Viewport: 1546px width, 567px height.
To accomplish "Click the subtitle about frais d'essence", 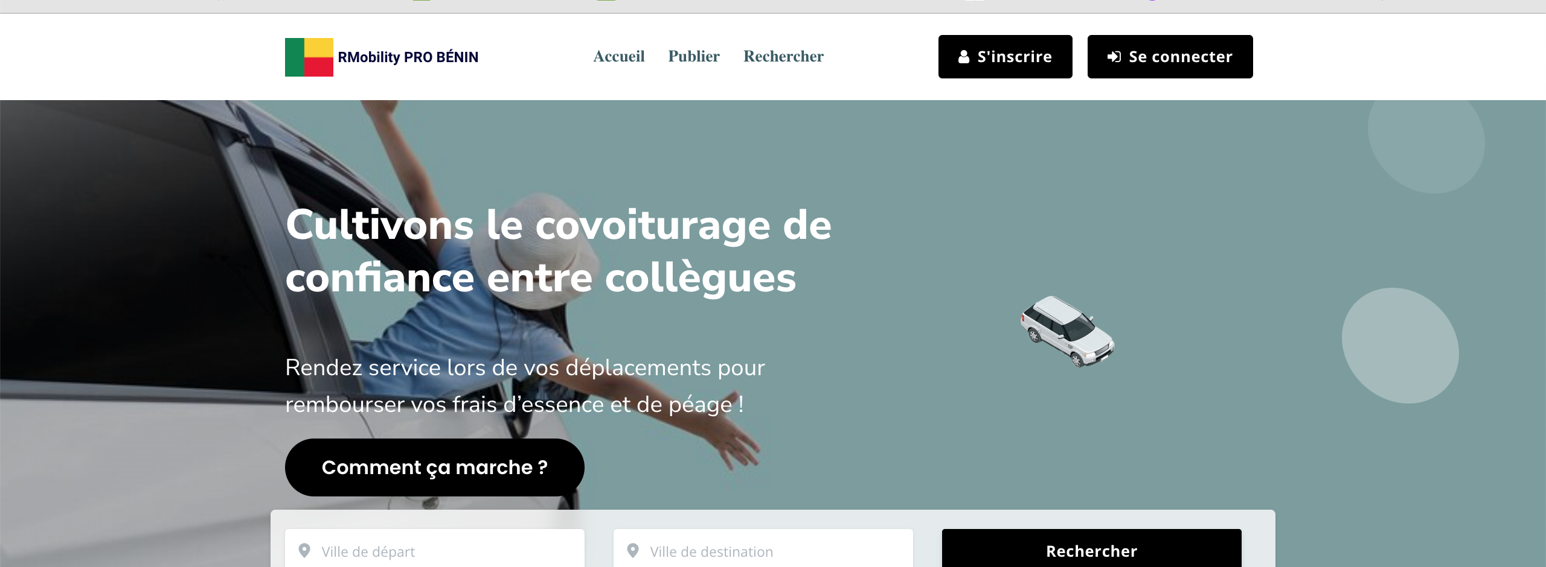I will (x=525, y=386).
